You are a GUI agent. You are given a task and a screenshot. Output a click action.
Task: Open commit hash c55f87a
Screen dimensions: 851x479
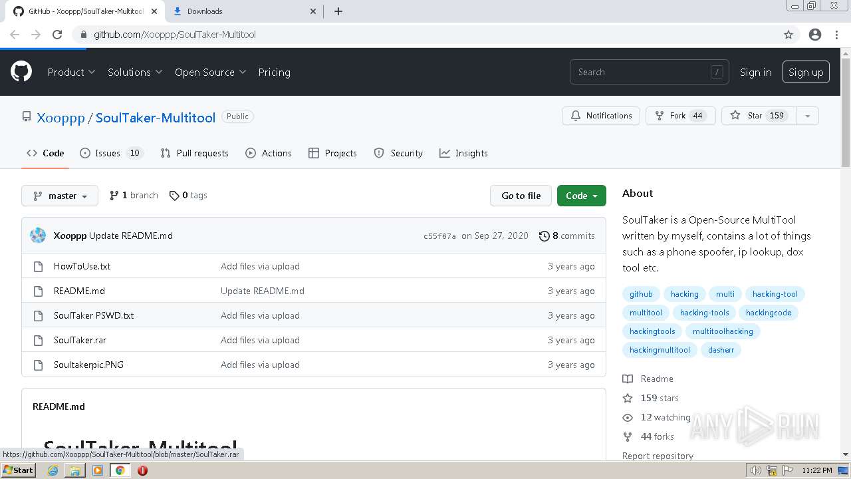439,236
